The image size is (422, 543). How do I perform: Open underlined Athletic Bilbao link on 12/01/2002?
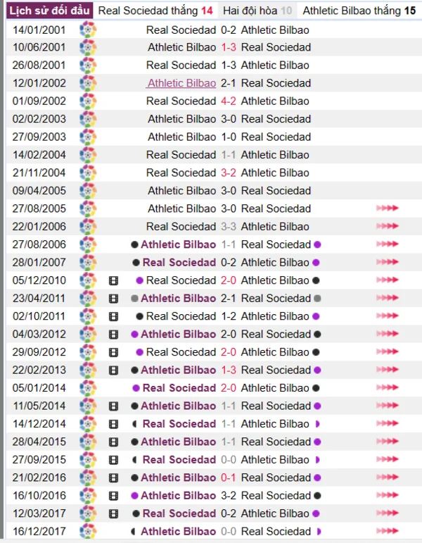coord(181,83)
